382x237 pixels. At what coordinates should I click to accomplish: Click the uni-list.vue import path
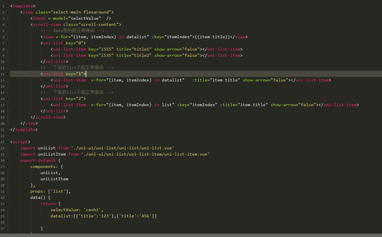tap(122, 148)
